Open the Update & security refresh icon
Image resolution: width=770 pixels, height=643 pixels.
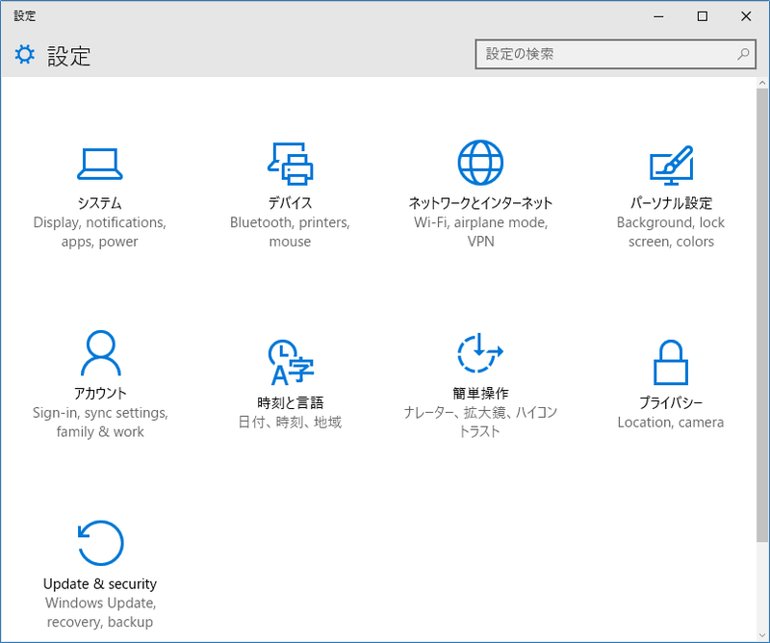(100, 543)
